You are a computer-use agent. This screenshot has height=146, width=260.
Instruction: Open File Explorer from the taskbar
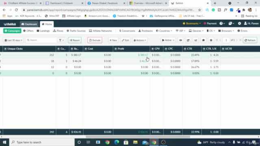click(135, 142)
